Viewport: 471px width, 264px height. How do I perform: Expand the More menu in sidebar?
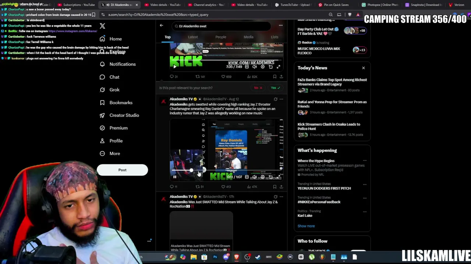point(110,154)
